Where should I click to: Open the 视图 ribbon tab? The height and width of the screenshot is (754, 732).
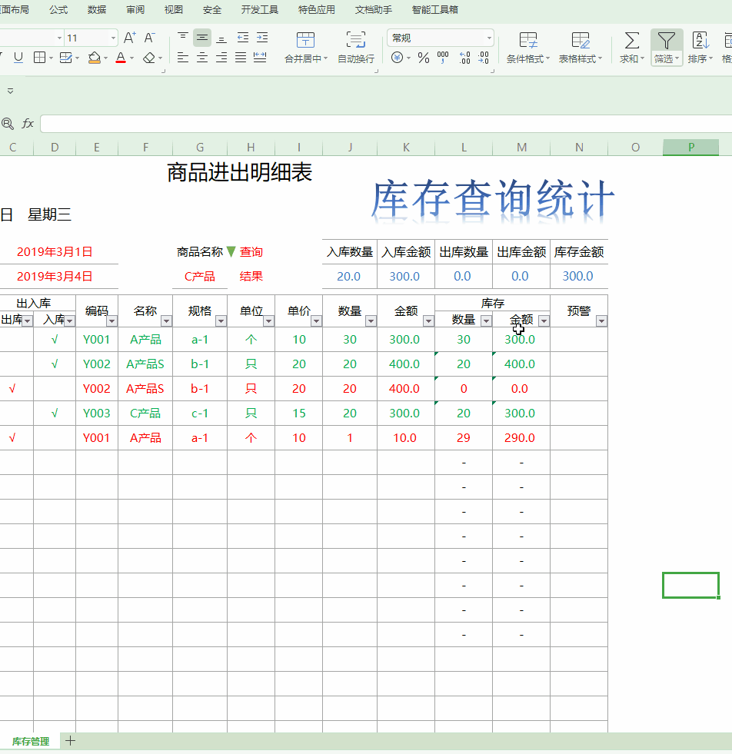tap(173, 10)
